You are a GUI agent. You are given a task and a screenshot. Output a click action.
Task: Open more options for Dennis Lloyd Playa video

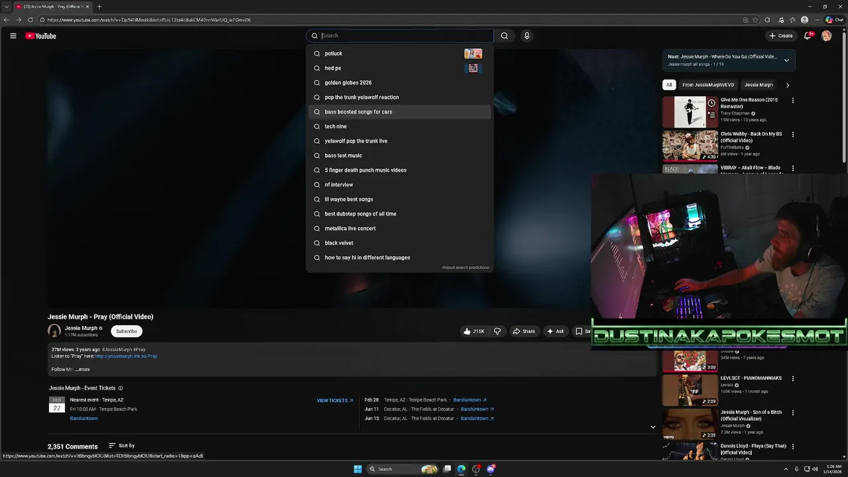[x=793, y=447]
